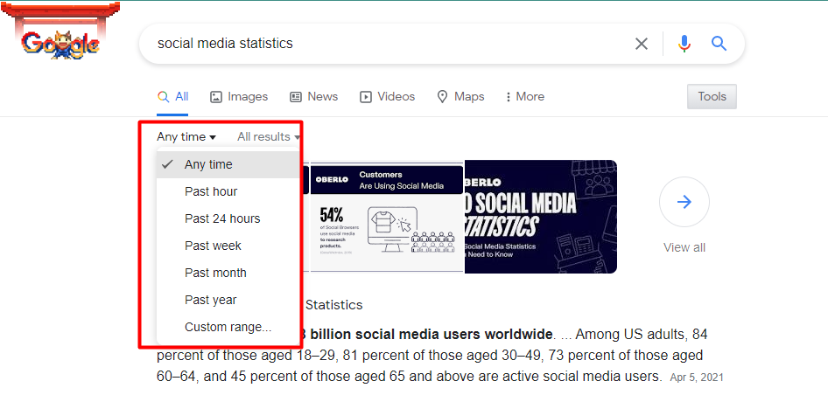The height and width of the screenshot is (395, 828).
Task: Click the Tools button
Action: [712, 97]
